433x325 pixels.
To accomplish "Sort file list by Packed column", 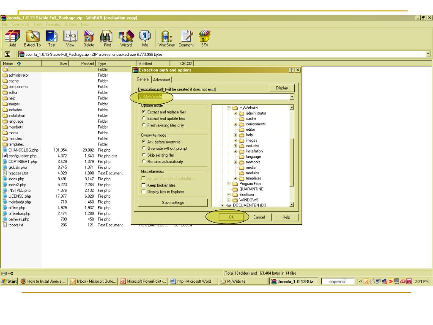I will pos(82,63).
